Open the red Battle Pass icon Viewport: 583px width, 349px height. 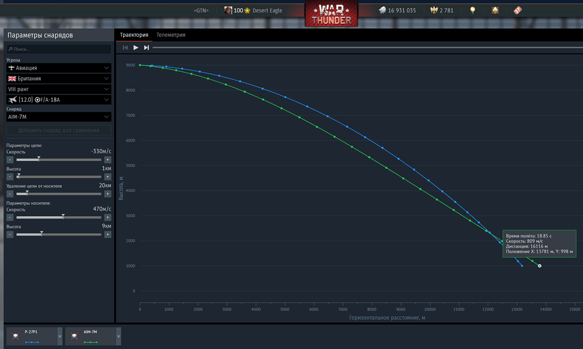518,10
